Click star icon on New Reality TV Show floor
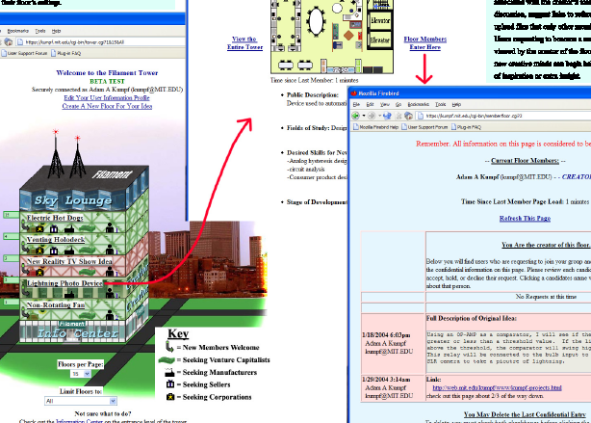 pyautogui.click(x=39, y=272)
